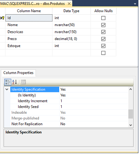This screenshot has height=154, width=139.
Task: Uncheck Allow Nulls for Preco column
Action: [x=103, y=39]
